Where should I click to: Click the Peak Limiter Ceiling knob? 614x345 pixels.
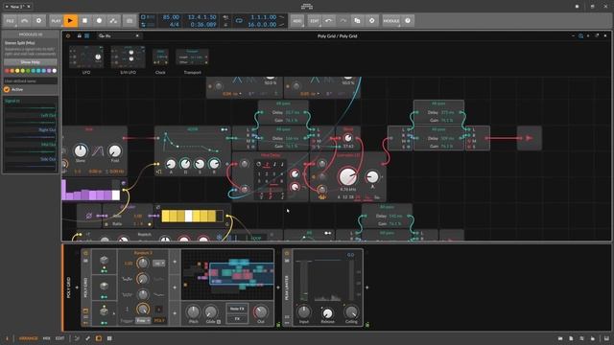(x=351, y=311)
